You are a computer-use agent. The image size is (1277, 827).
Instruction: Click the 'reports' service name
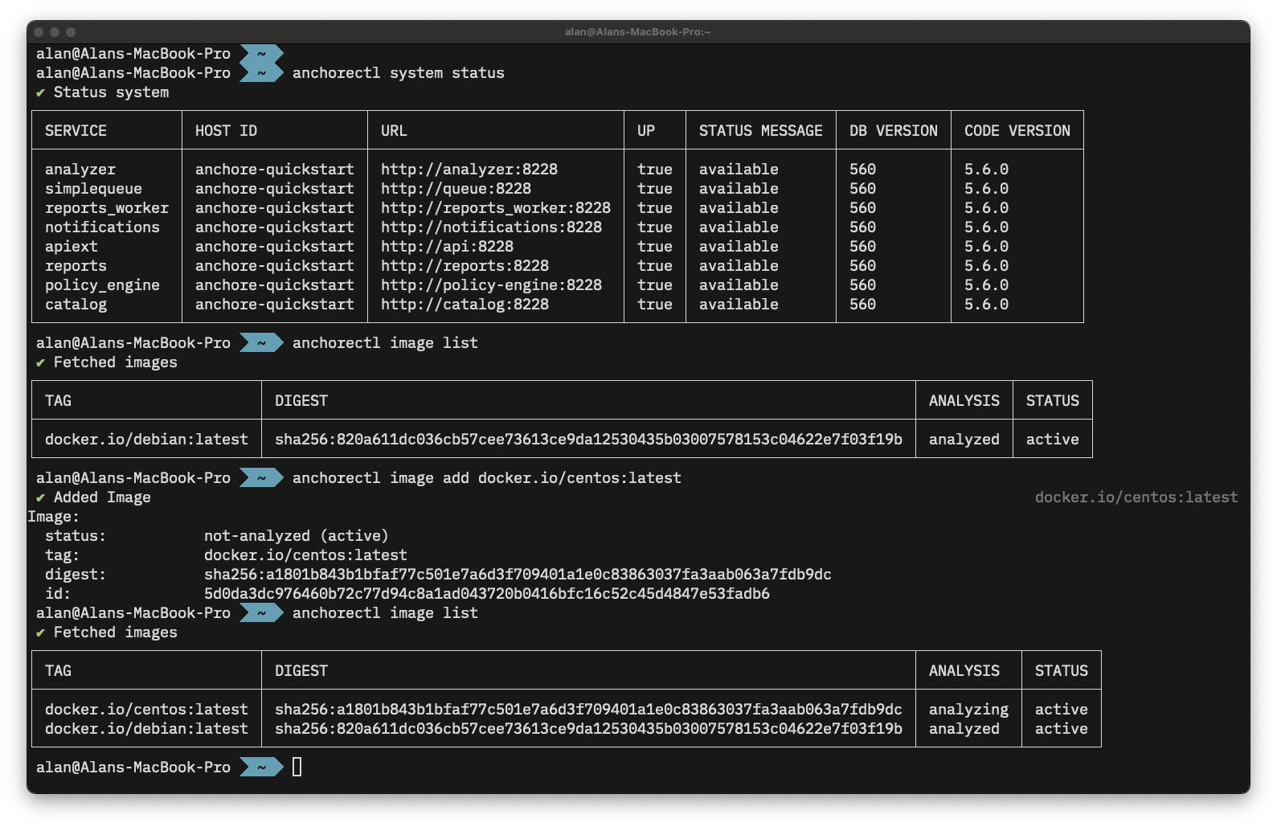(x=76, y=266)
